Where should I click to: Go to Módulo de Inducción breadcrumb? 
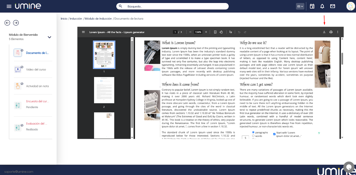tap(98, 19)
